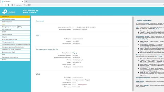Open Системные инструменты menu item
164x92 pixels.
[x=15, y=57]
